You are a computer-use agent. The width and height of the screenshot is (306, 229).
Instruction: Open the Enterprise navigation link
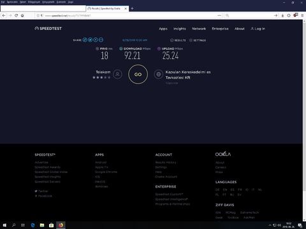220,29
